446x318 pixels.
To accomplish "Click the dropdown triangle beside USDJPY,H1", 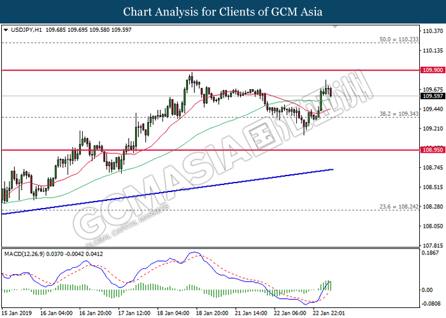I will pos(6,30).
